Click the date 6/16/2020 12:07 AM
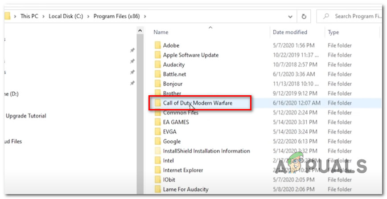The width and height of the screenshot is (387, 199). (x=296, y=103)
